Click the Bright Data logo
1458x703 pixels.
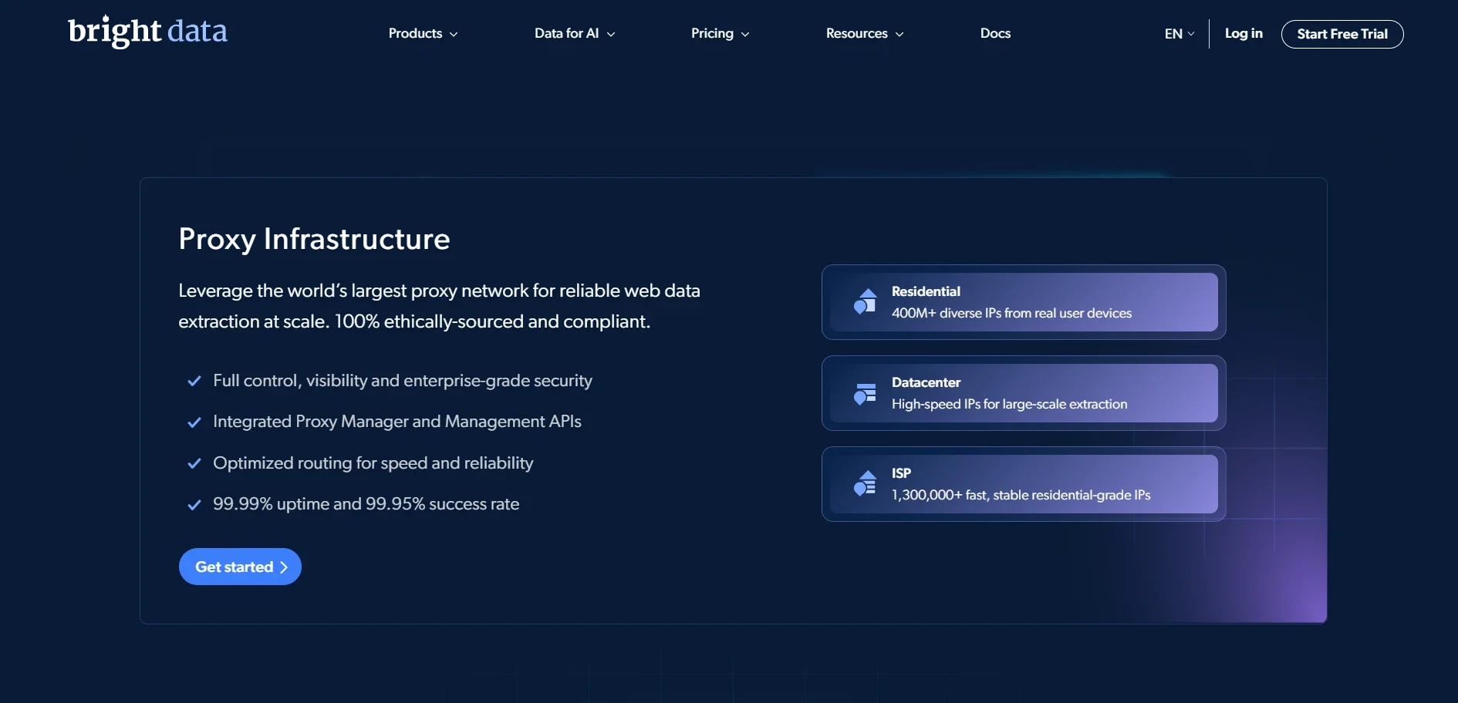tap(147, 32)
